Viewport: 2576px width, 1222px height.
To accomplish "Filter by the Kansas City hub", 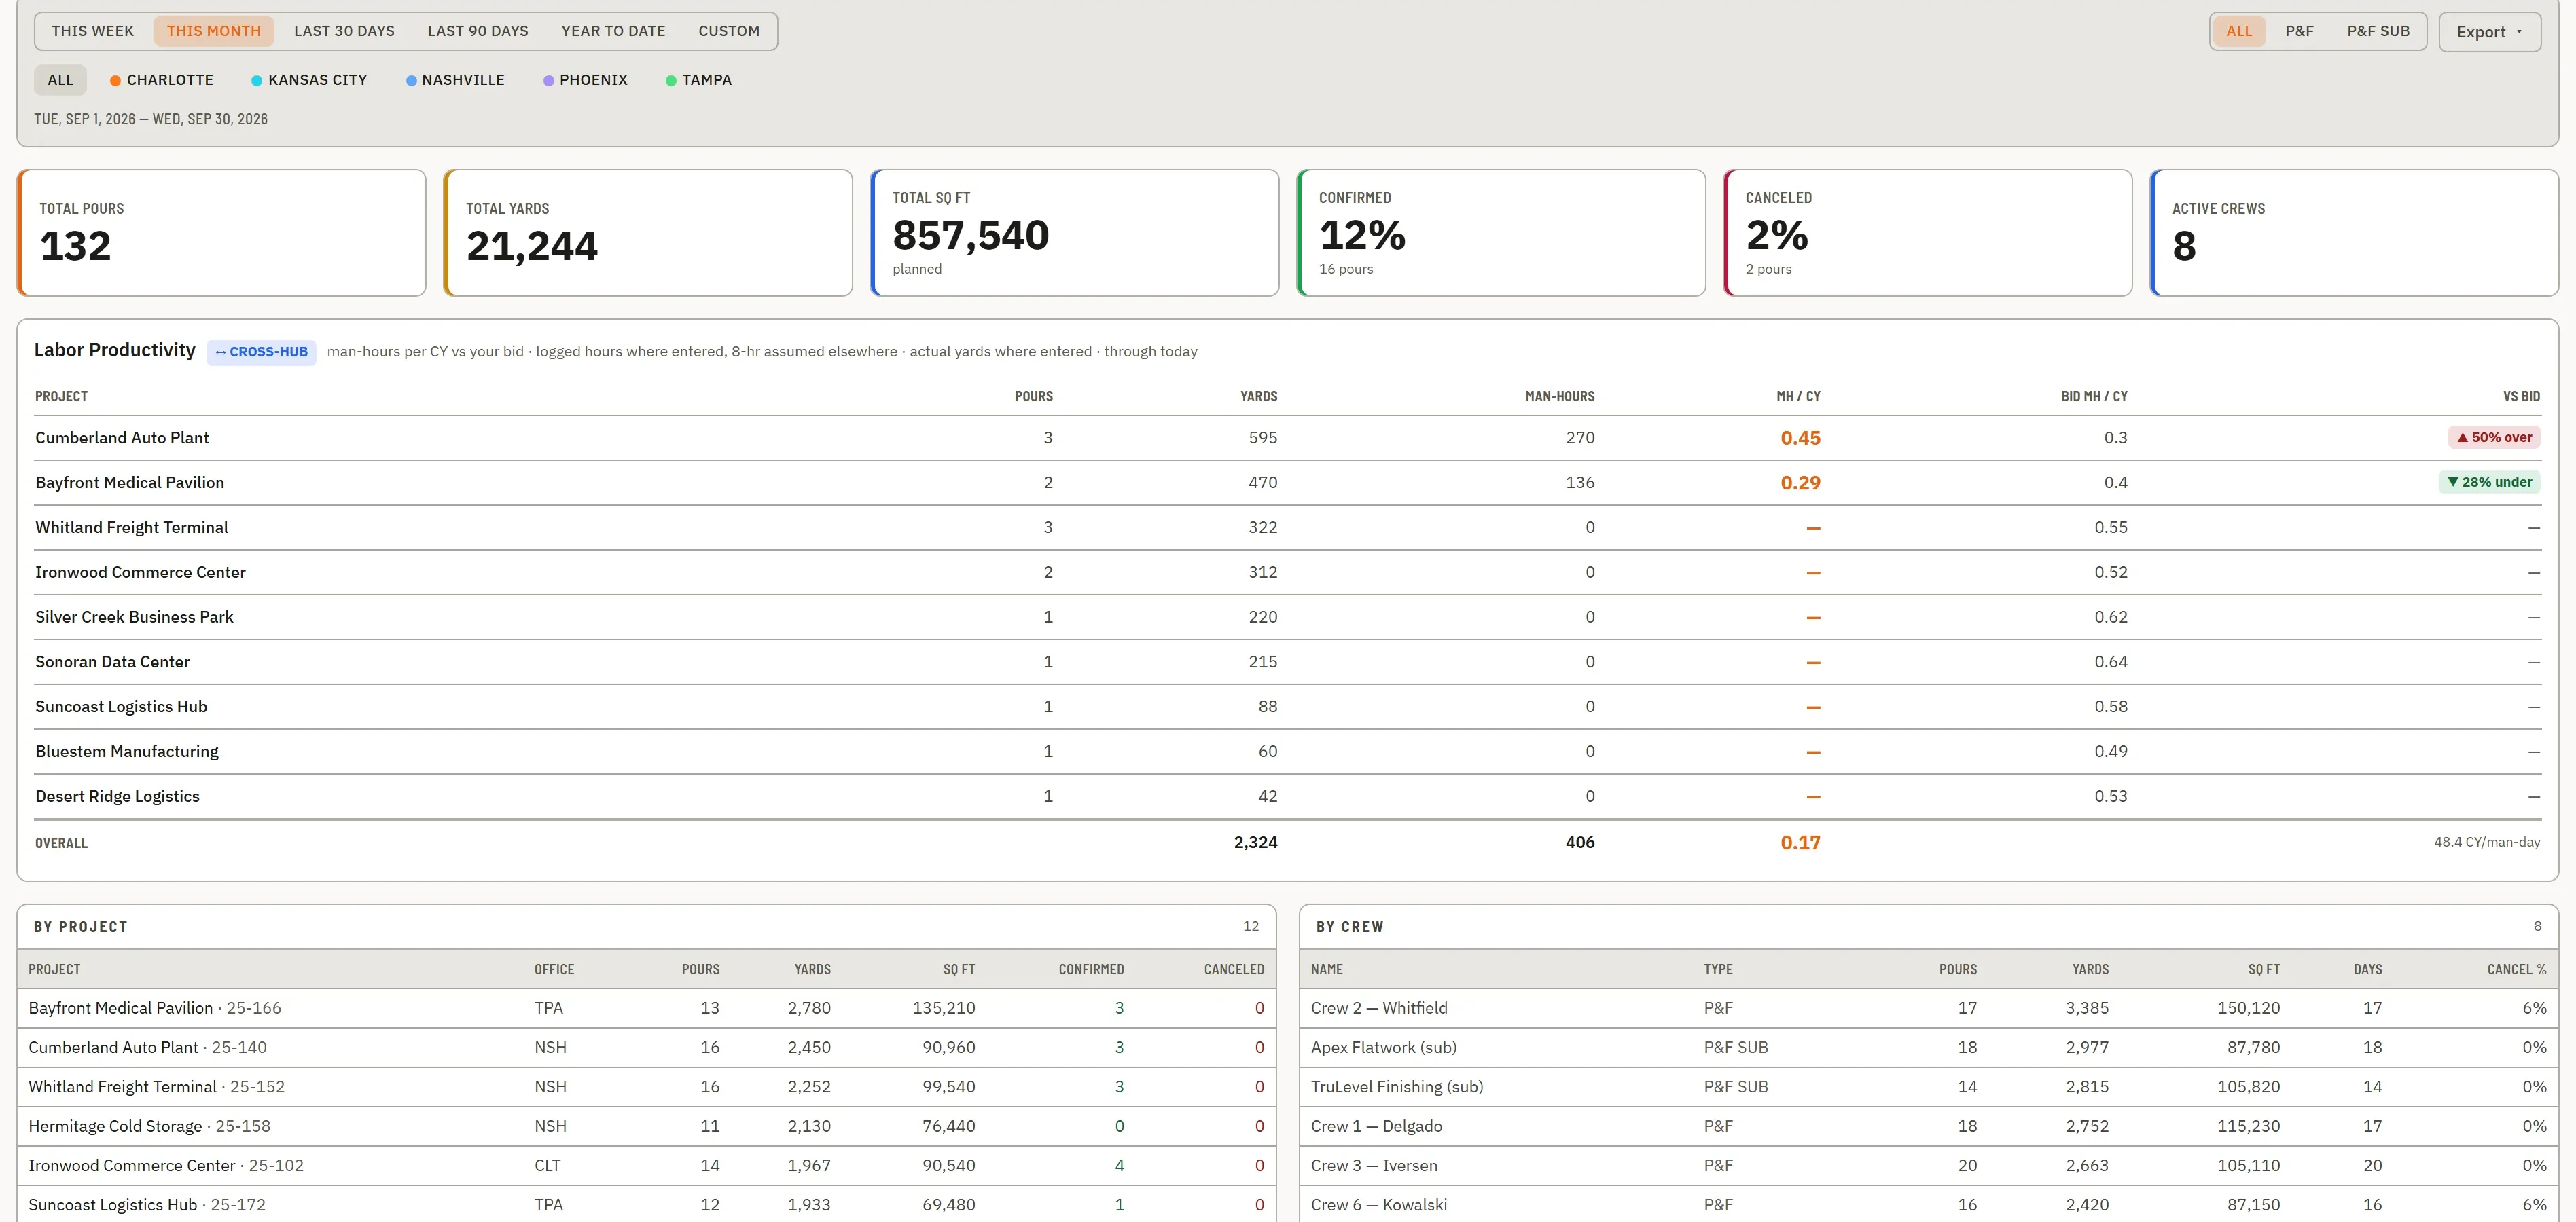I will coord(309,80).
